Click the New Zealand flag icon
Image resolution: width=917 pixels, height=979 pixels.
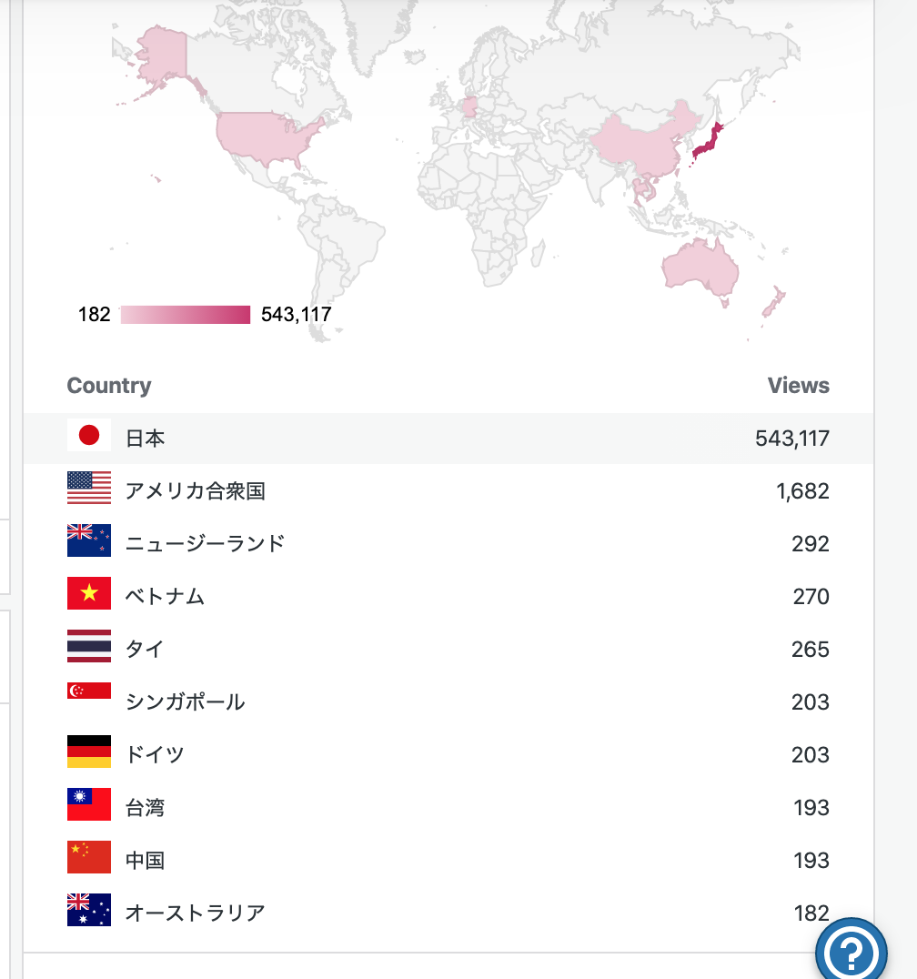[x=88, y=540]
